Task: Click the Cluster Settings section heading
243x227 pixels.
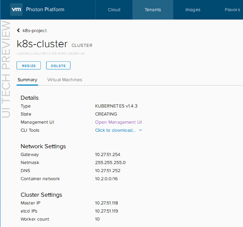Action: tap(41, 195)
